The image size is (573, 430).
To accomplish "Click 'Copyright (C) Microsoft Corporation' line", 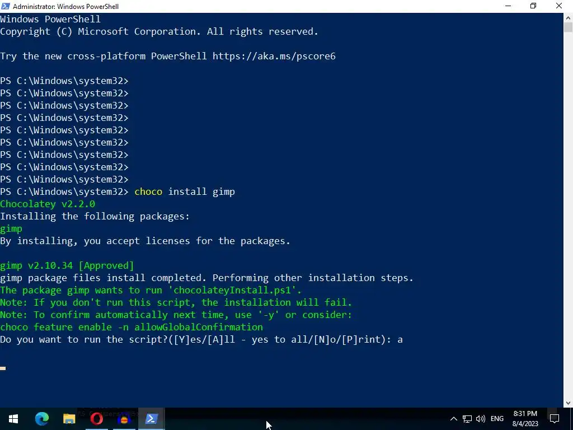I will tap(159, 31).
